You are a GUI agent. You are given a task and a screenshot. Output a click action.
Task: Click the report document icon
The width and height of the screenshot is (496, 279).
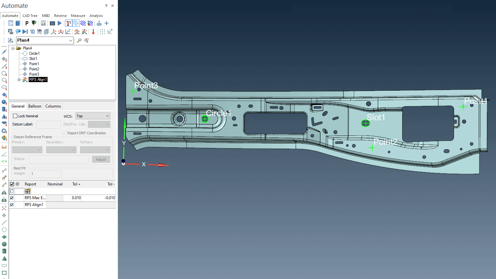pos(43,23)
